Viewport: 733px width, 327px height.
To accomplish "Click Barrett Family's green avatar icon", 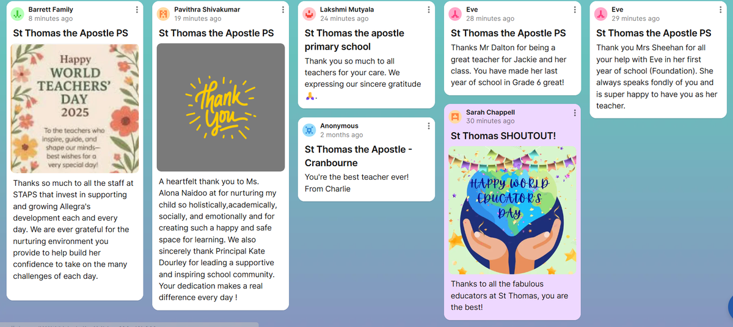I will pos(18,13).
